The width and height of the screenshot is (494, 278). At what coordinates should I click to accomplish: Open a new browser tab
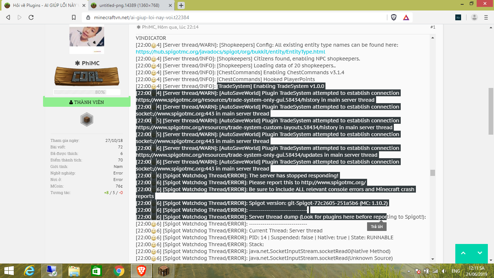tap(181, 5)
